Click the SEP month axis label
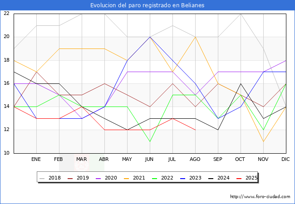This screenshot has width=295, height=204. point(218,159)
